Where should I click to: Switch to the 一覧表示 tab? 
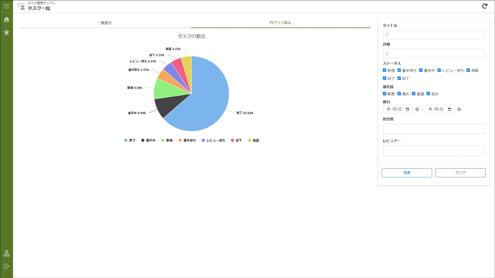click(x=104, y=23)
